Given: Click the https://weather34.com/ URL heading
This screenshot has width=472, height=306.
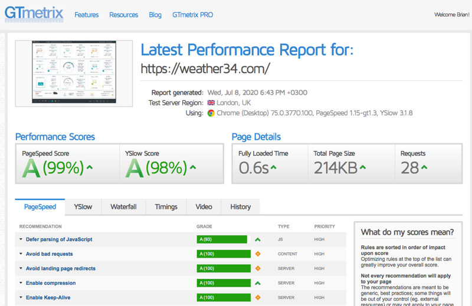Looking at the screenshot, I should click(x=205, y=68).
